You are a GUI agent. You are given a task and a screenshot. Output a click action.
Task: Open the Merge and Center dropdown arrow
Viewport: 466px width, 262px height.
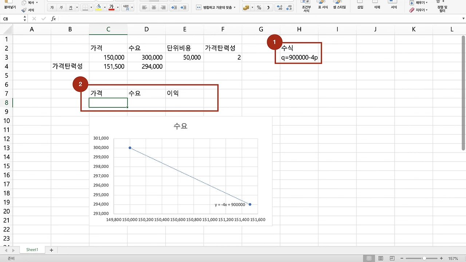point(234,8)
